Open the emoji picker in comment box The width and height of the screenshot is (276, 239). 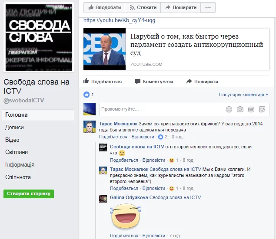[x=229, y=109]
